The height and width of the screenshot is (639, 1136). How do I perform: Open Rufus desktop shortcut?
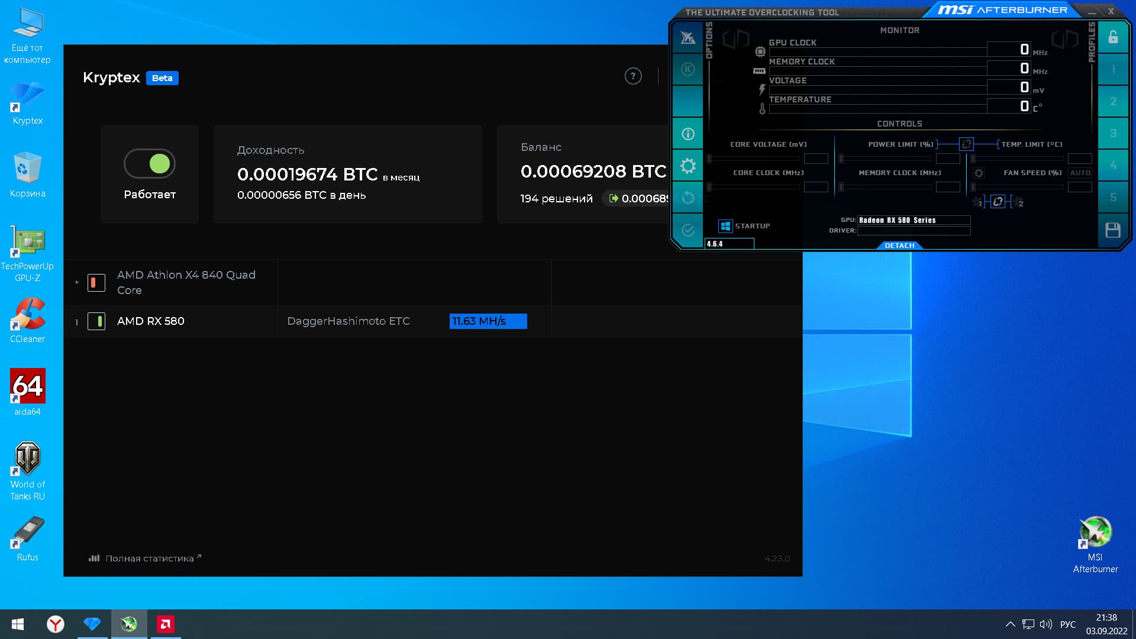coord(28,538)
